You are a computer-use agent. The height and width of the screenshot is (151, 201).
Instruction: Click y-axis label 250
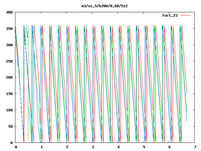coord(9,61)
